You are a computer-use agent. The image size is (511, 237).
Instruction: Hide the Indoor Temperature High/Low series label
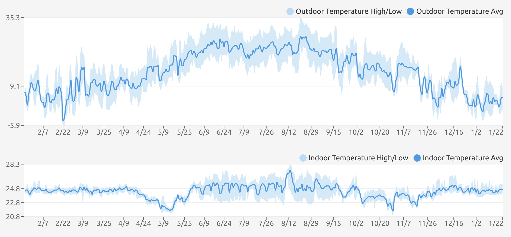coord(358,158)
